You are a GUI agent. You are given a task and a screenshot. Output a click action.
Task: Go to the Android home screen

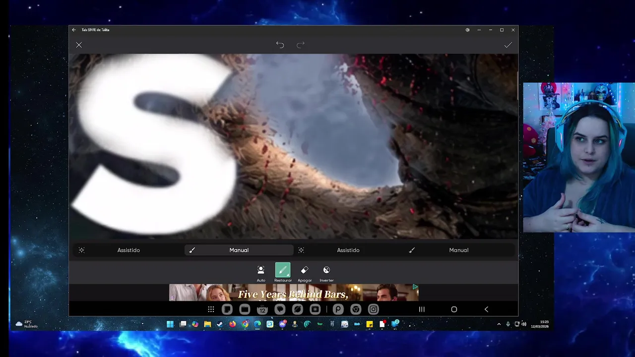[x=454, y=309]
